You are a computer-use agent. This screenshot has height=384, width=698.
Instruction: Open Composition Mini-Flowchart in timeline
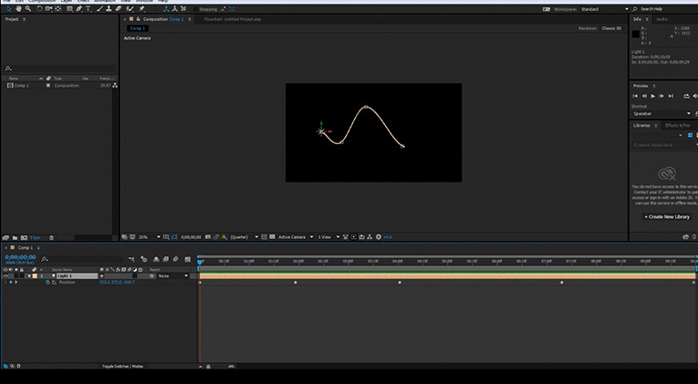(x=131, y=259)
